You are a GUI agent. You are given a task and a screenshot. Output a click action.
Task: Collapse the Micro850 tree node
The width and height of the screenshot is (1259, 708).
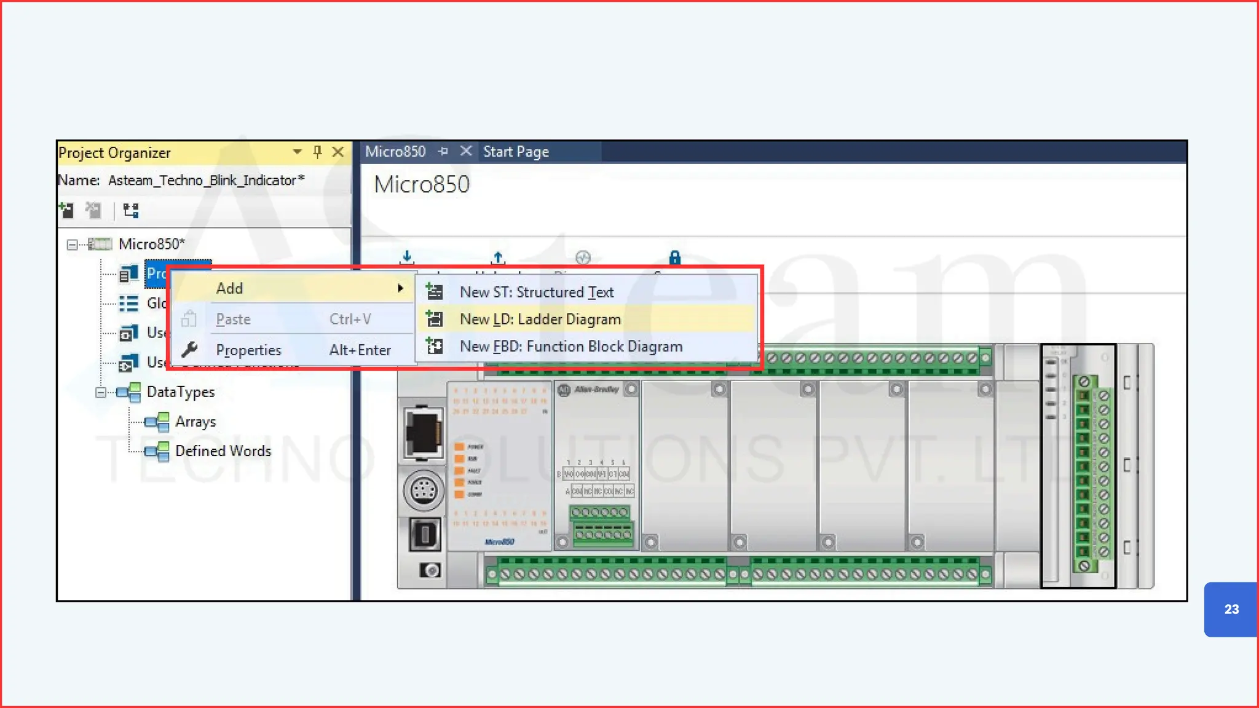(72, 245)
